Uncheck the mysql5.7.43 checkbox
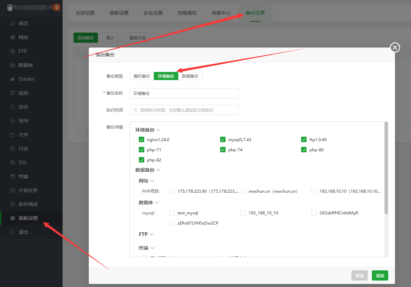The image size is (411, 287). pos(223,139)
